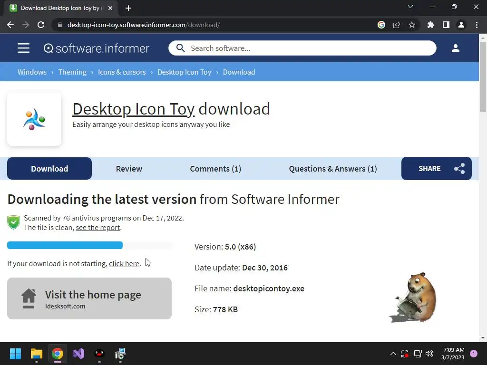Viewport: 487px width, 365px height.
Task: Open Desktop Icon Toy breadcrumb
Action: click(184, 72)
